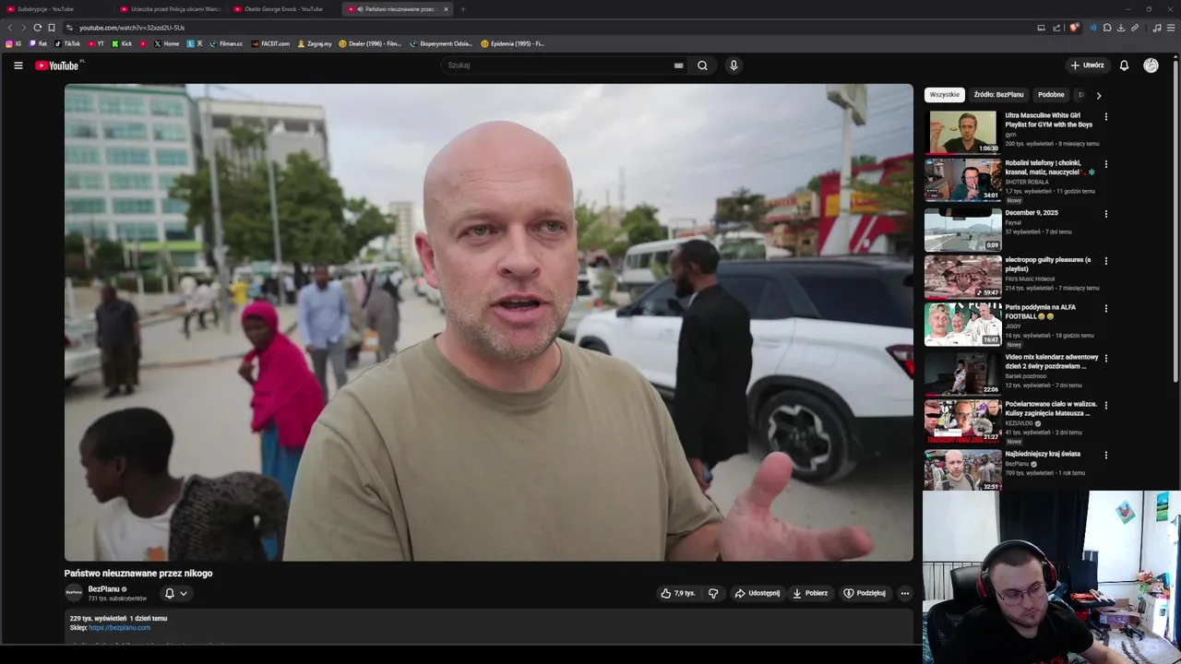Viewport: 1181px width, 664px height.
Task: Select the Podobne filter chip
Action: click(1051, 94)
